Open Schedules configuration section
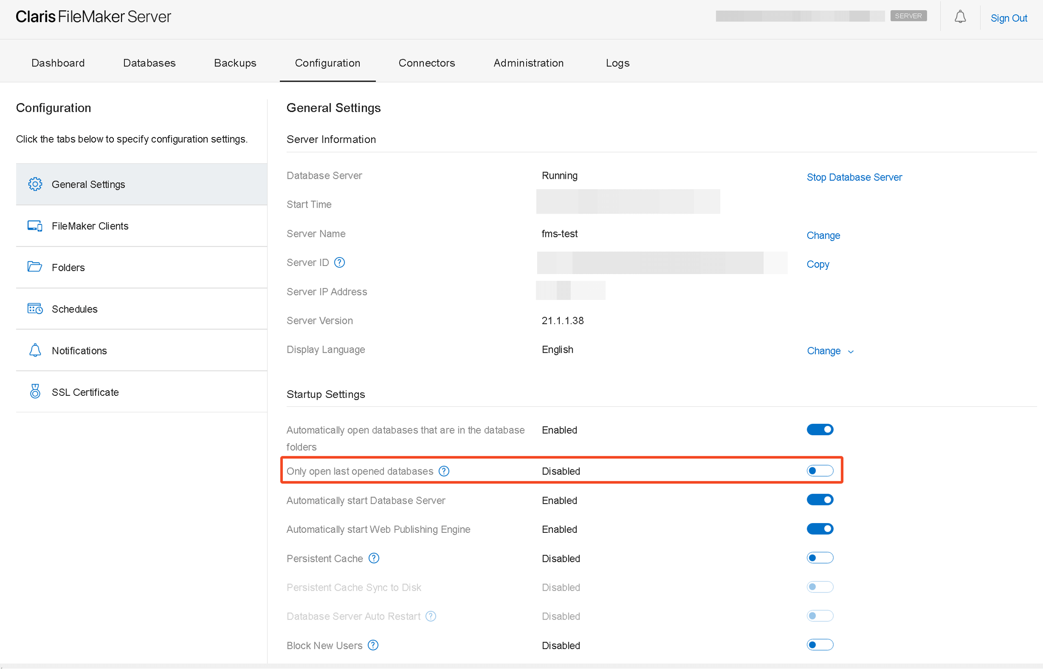 (x=141, y=309)
